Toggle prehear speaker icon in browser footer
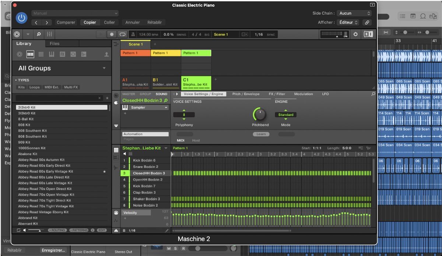The width and height of the screenshot is (442, 256). tap(24, 230)
